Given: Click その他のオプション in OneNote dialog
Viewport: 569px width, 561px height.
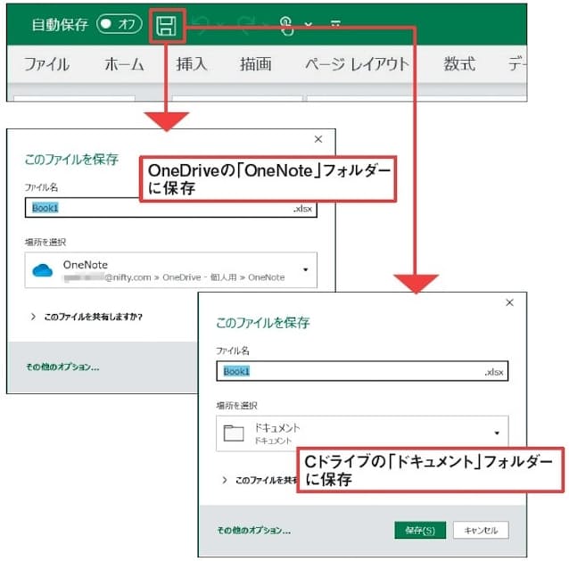Looking at the screenshot, I should tap(62, 367).
